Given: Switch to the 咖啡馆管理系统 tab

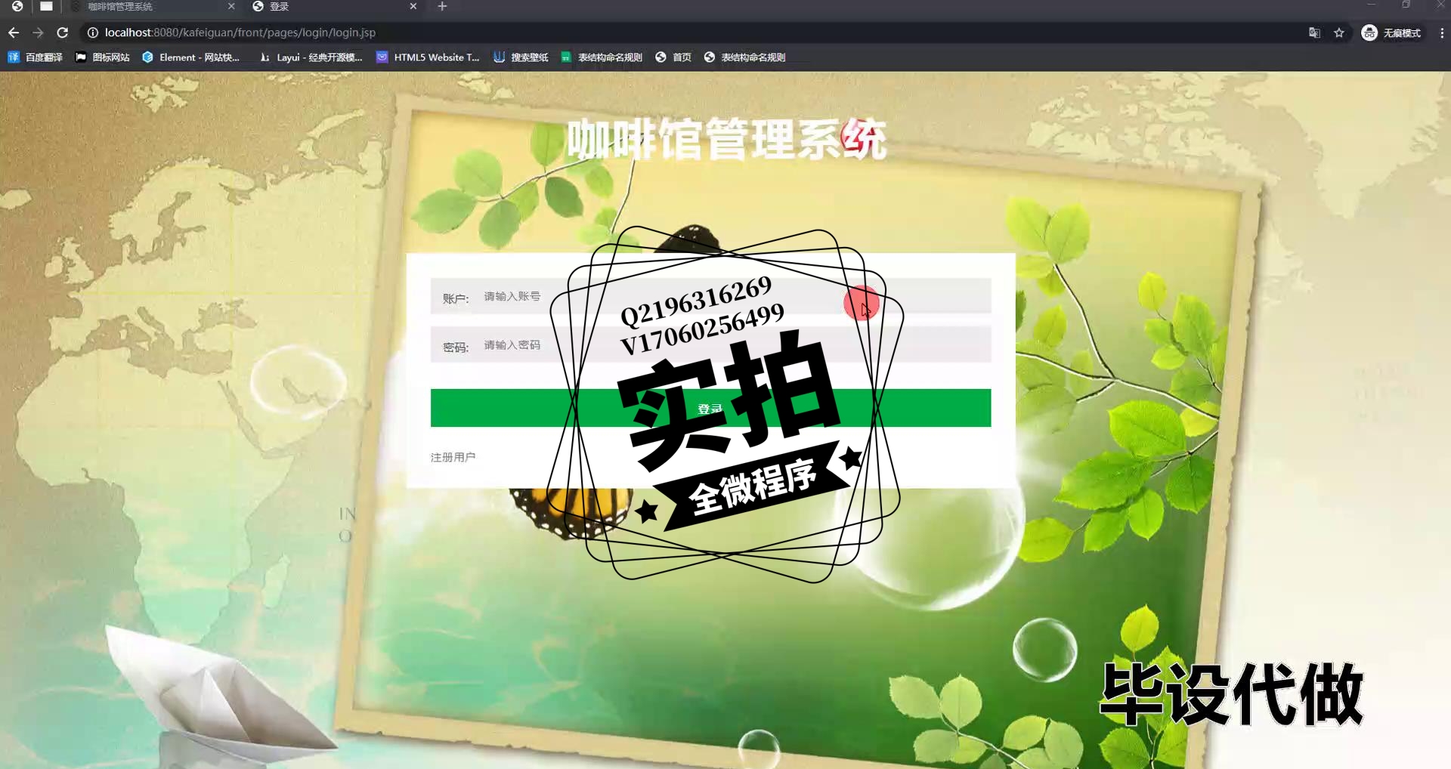Looking at the screenshot, I should [x=151, y=7].
